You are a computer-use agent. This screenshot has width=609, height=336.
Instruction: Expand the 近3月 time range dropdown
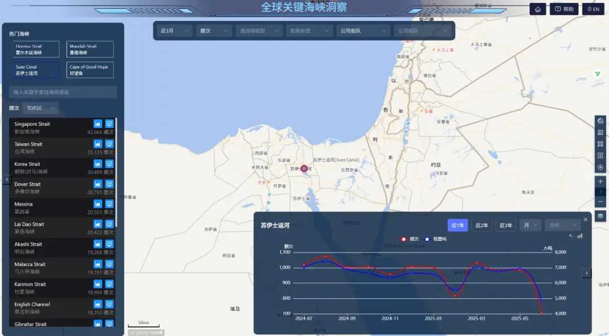174,30
